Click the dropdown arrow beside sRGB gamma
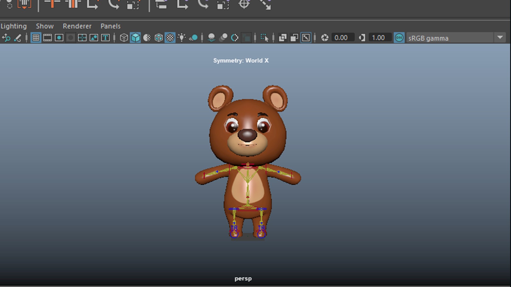The image size is (511, 287). tap(500, 38)
